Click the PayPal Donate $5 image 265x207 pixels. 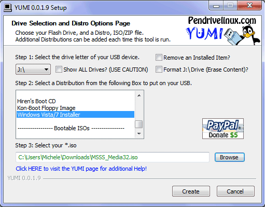click(x=223, y=129)
